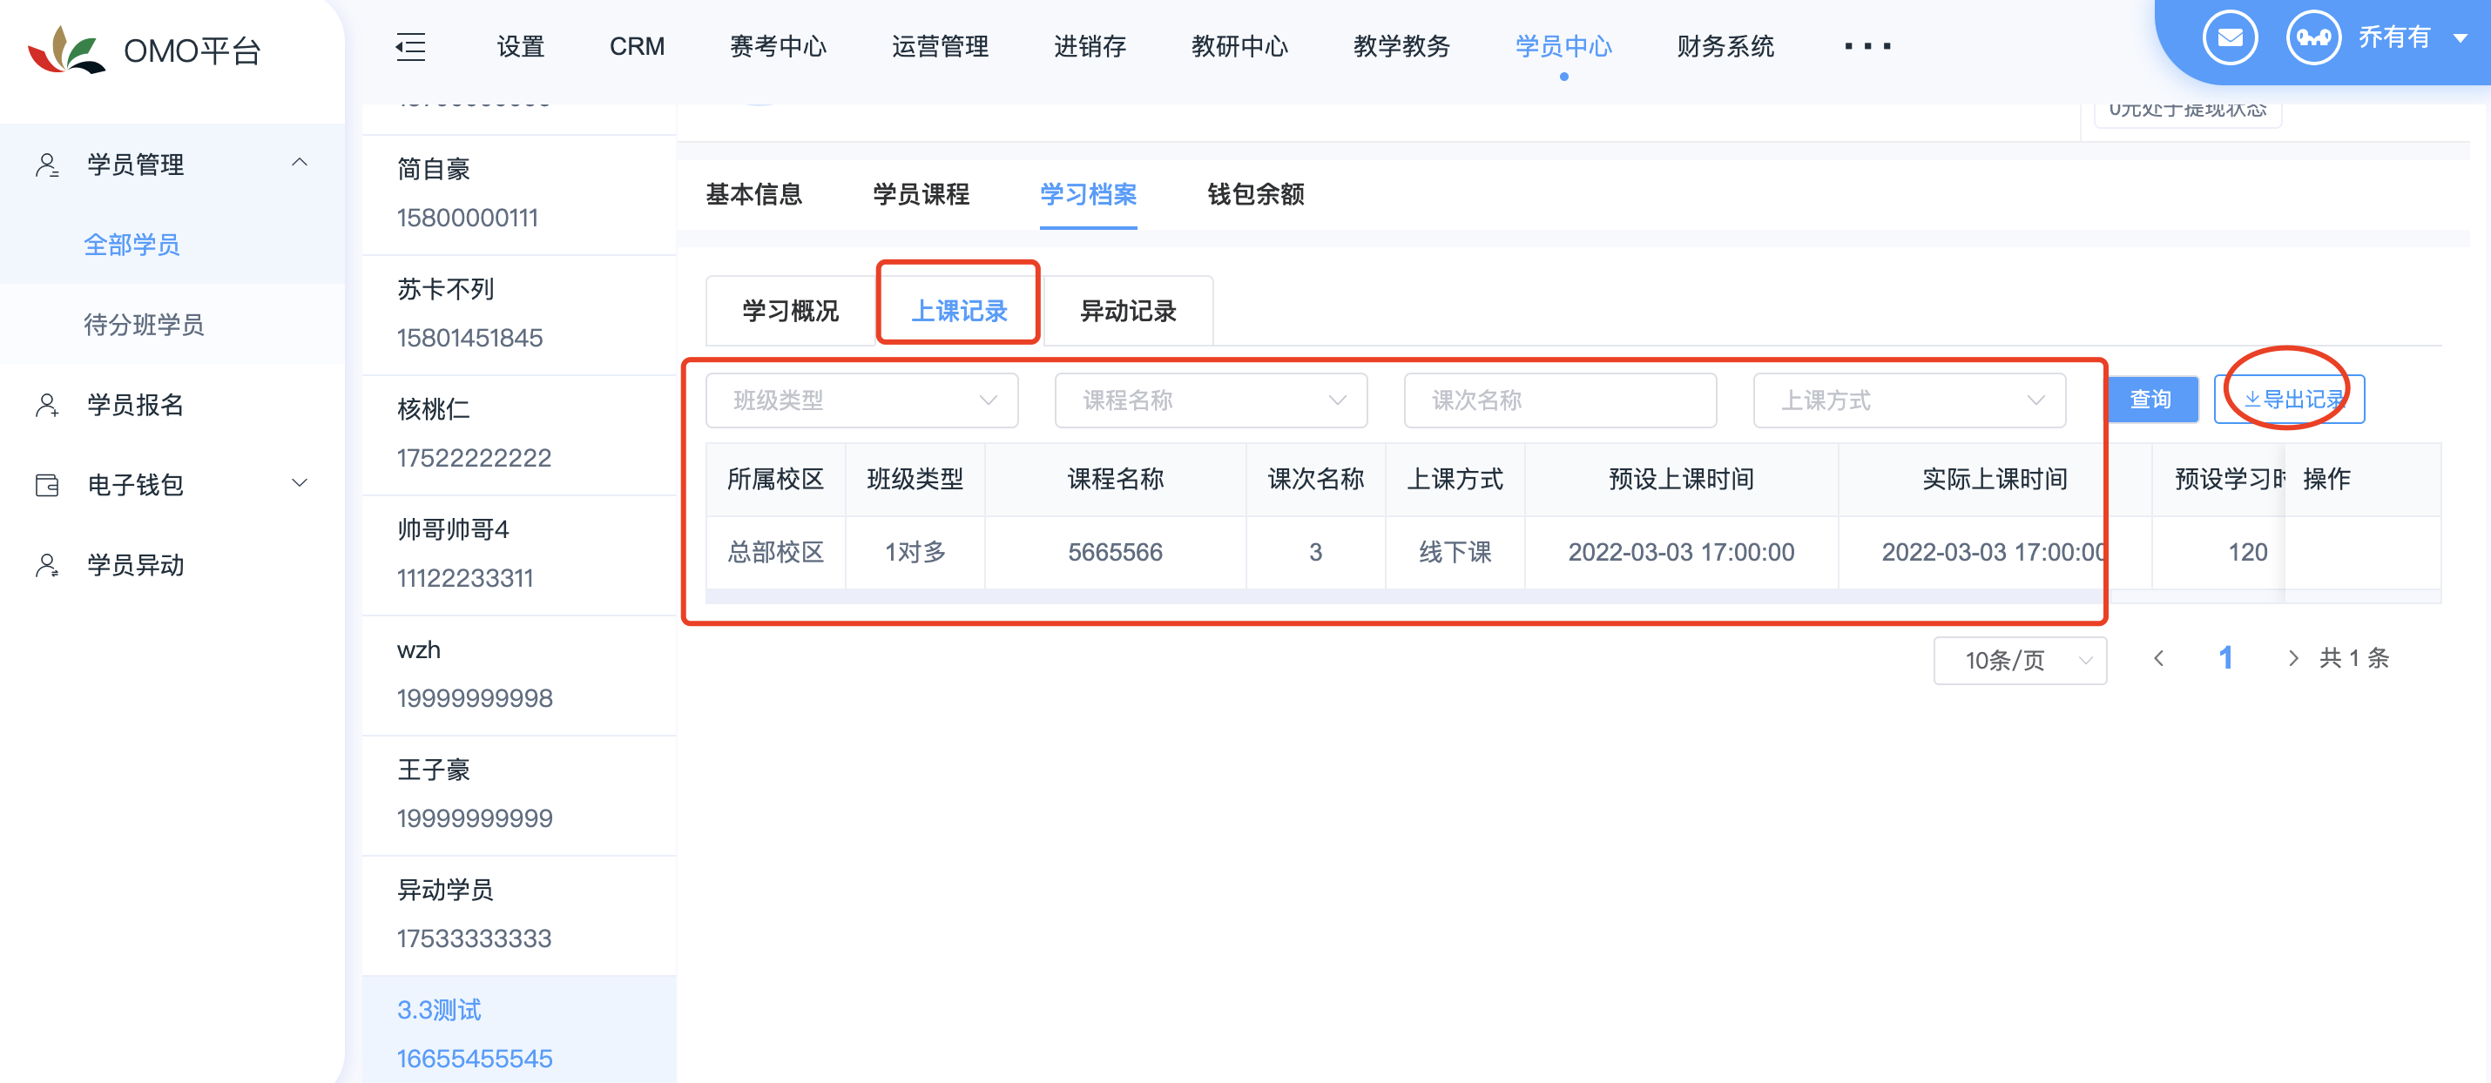Expand the 电子钱包 menu chevron
The width and height of the screenshot is (2491, 1083).
pyautogui.click(x=300, y=482)
